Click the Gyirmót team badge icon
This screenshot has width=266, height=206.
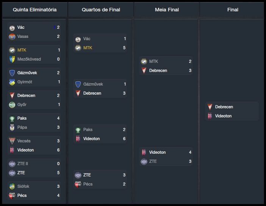click(12, 82)
